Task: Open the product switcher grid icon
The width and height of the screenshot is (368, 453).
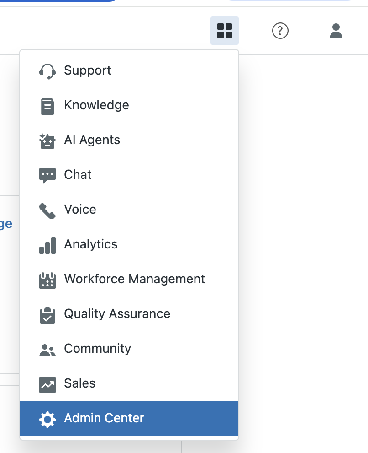Action: click(224, 31)
